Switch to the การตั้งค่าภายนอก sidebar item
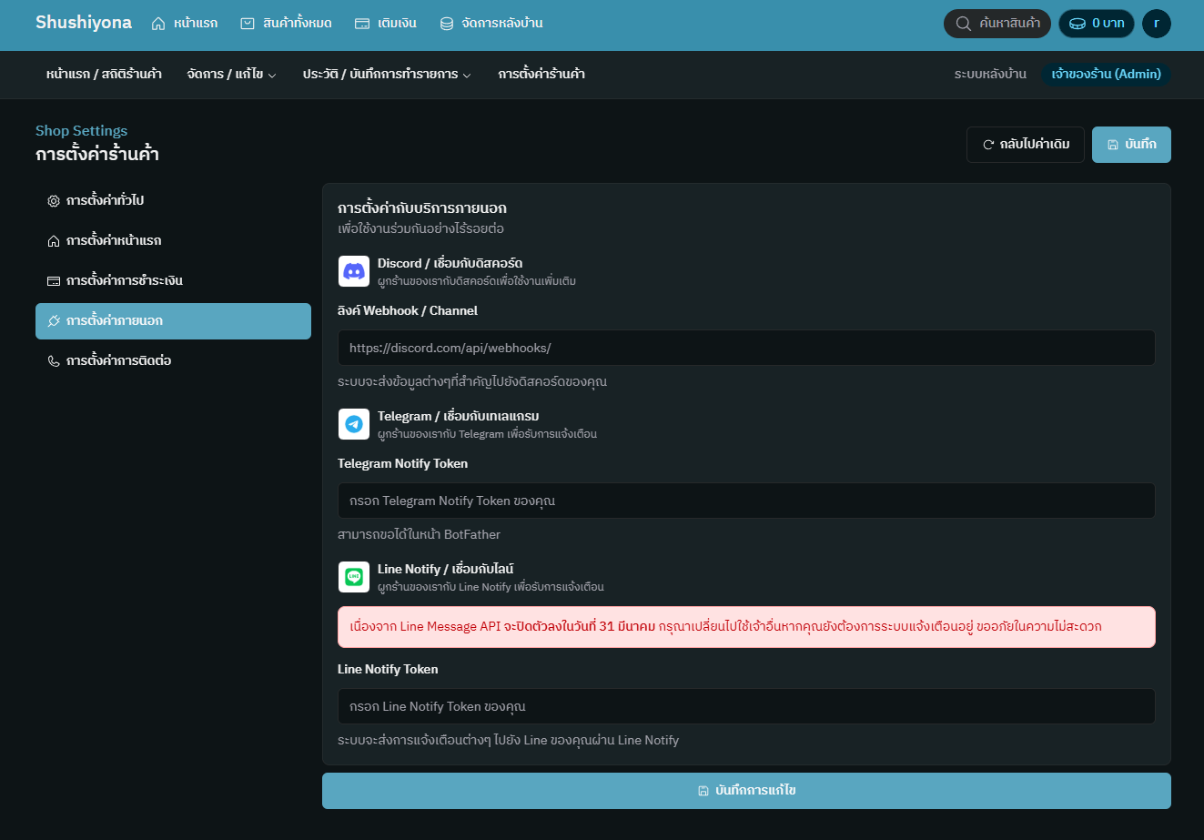The height and width of the screenshot is (840, 1204). point(173,320)
